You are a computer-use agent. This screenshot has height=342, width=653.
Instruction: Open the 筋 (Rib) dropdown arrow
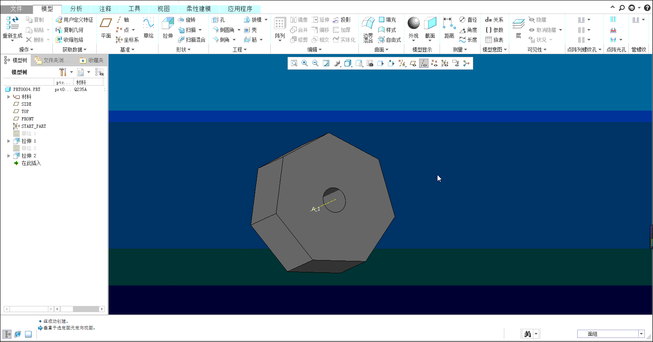click(x=261, y=40)
